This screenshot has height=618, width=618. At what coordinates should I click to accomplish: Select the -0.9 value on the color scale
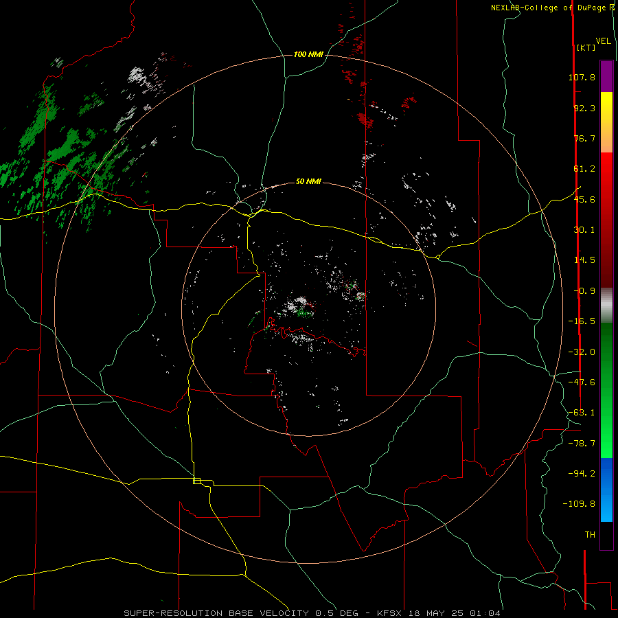(x=584, y=291)
